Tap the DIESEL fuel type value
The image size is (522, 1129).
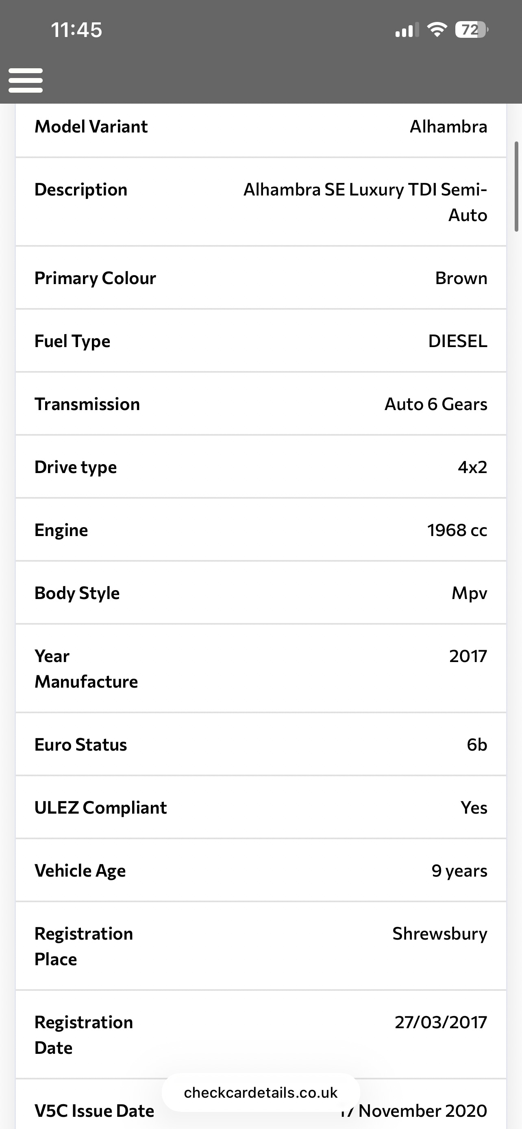tap(457, 341)
